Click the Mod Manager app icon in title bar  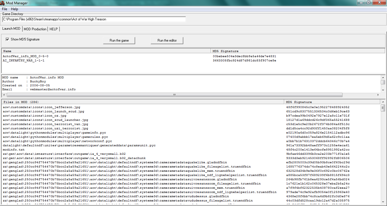tap(3, 3)
